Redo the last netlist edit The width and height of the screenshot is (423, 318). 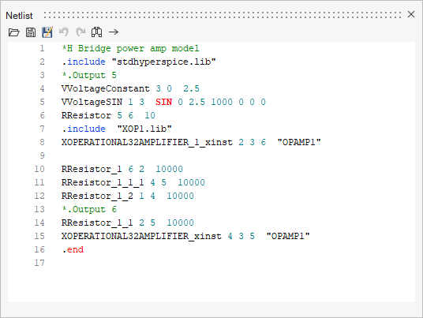pyautogui.click(x=80, y=32)
